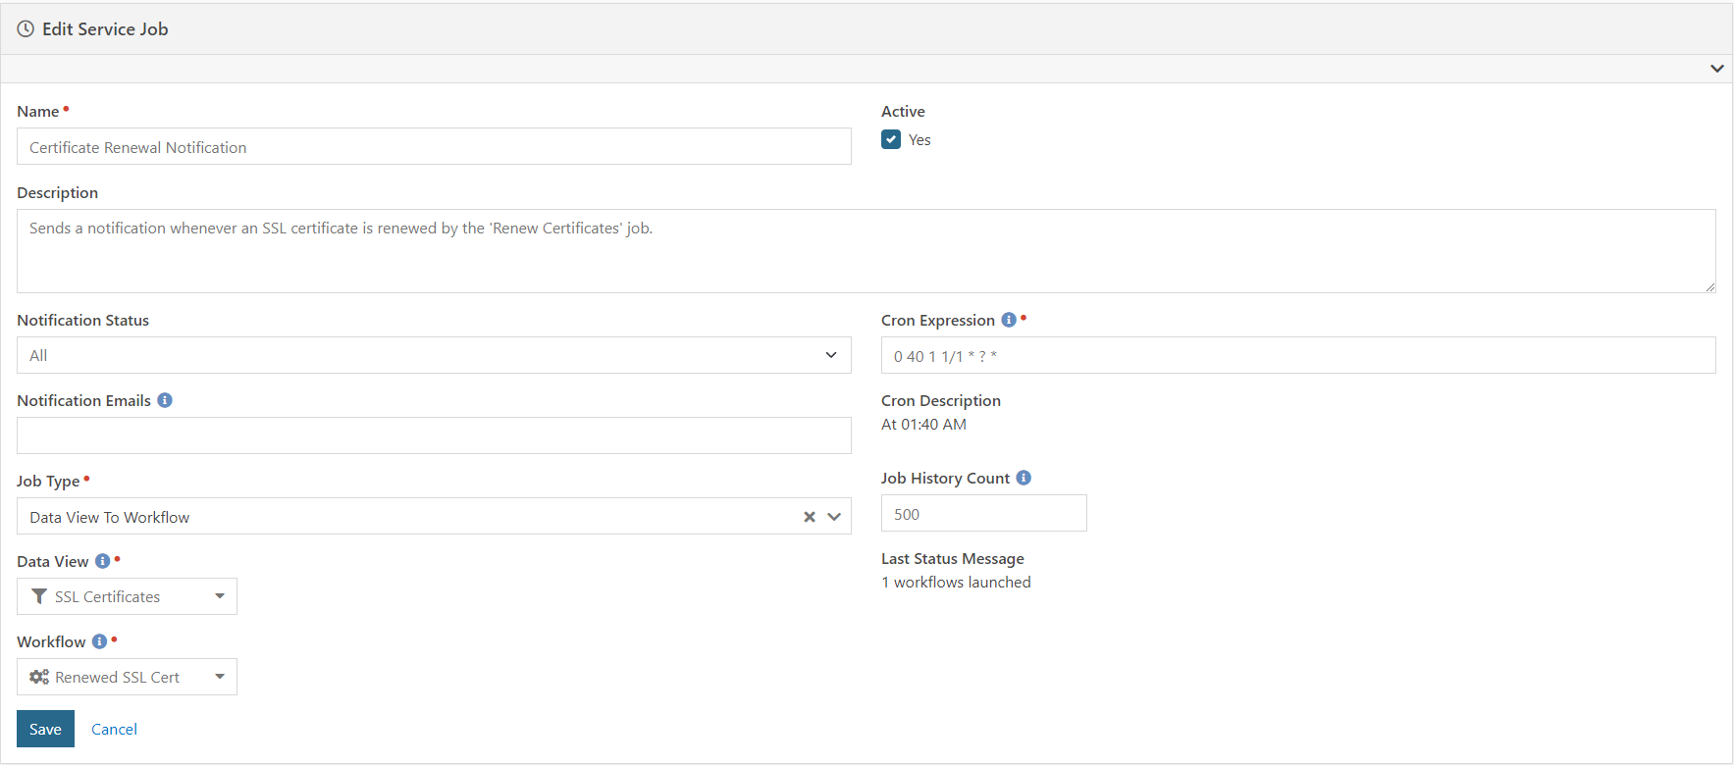Click the Cron Expression info icon
1734x765 pixels.
1009,320
